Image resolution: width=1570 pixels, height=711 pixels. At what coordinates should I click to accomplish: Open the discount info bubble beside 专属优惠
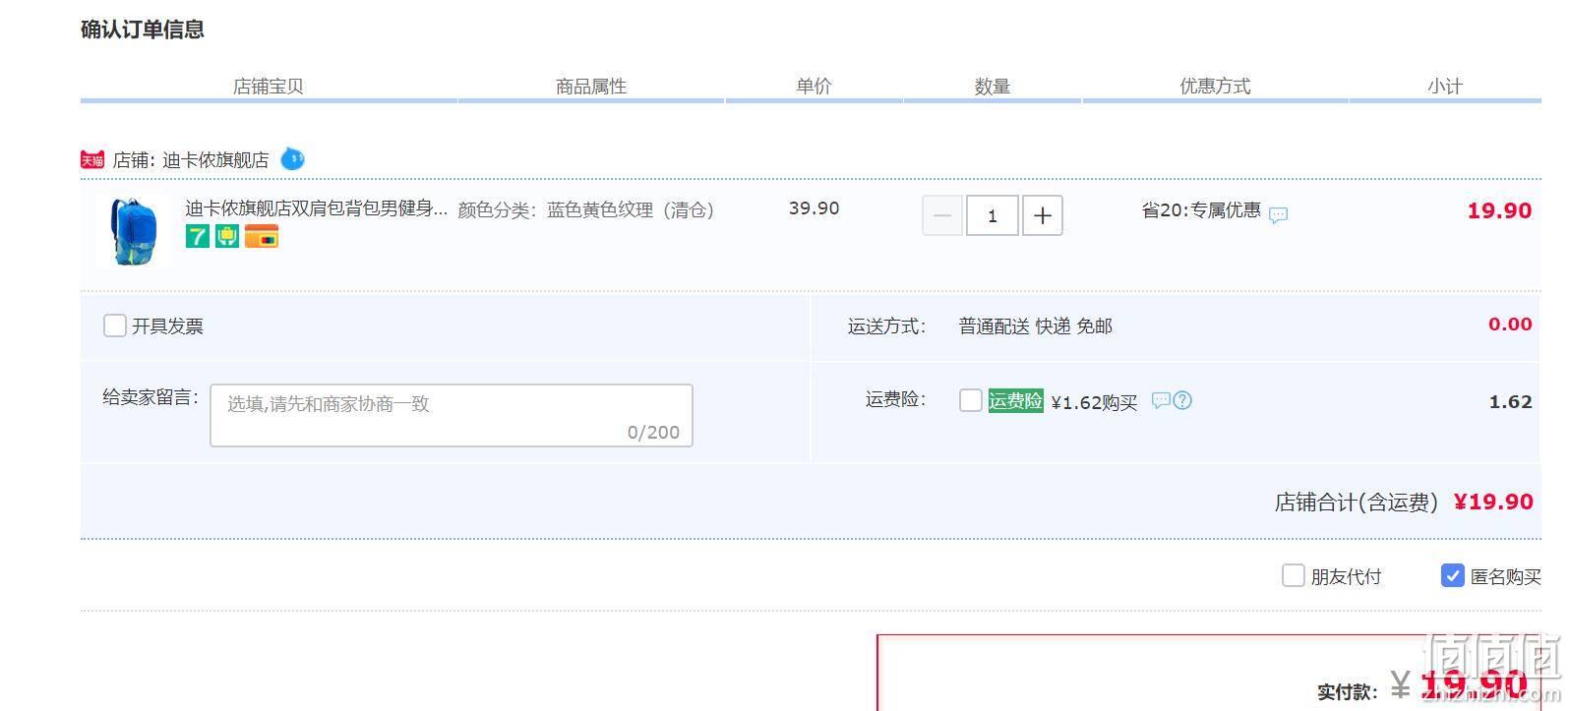[1278, 214]
